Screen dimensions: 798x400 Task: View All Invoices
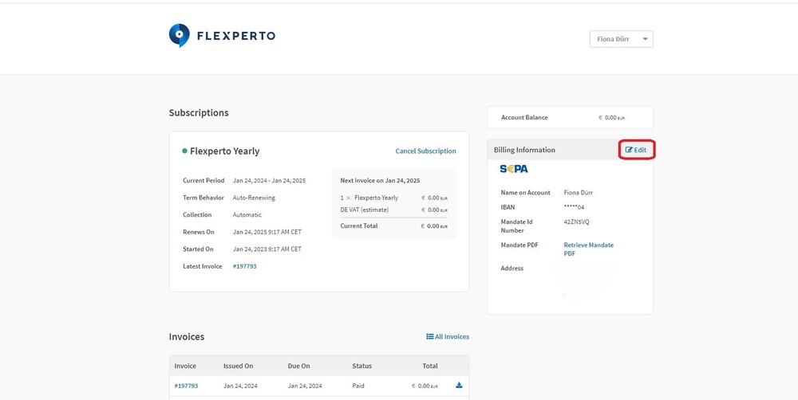[x=448, y=337]
